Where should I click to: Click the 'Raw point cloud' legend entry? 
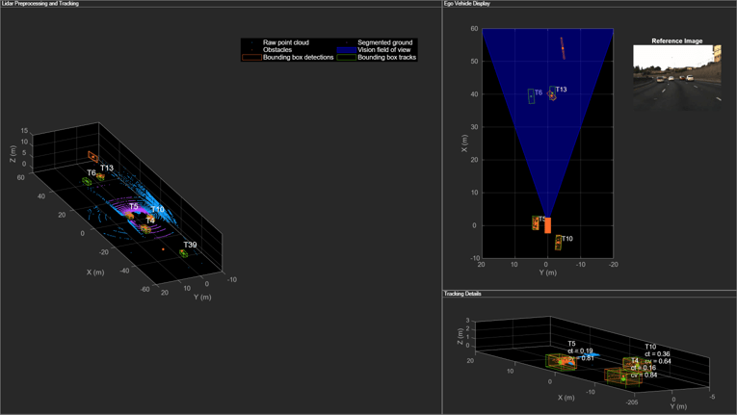pyautogui.click(x=286, y=42)
